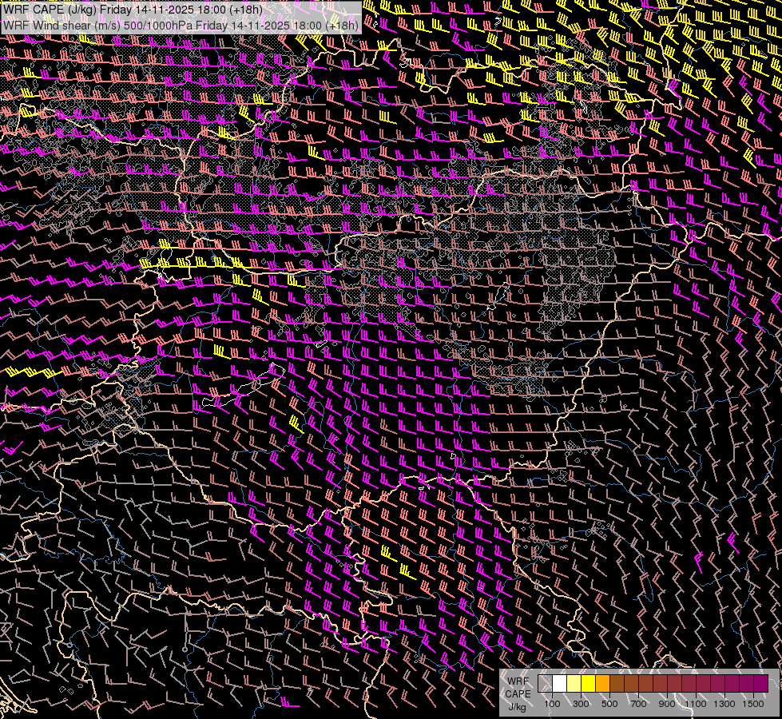Screen dimensions: 782x719
Task: Click the WRF CAPE Friday 14-11-2025 title line
Action: [x=133, y=9]
